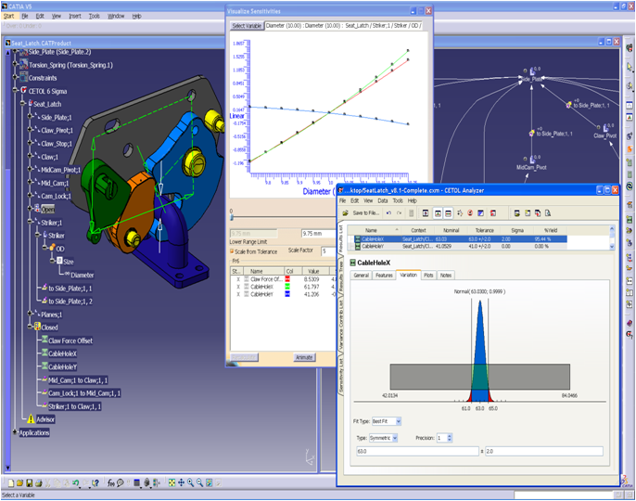Open the Start menu in CATIA menu bar
The image size is (636, 501).
click(9, 16)
